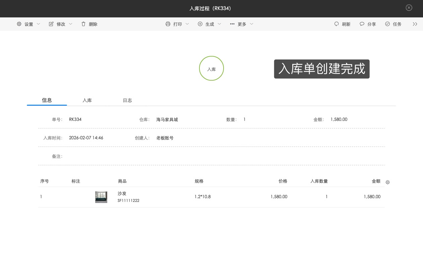Open the 设置 settings icon in toolbar
The width and height of the screenshot is (423, 268).
pyautogui.click(x=19, y=24)
